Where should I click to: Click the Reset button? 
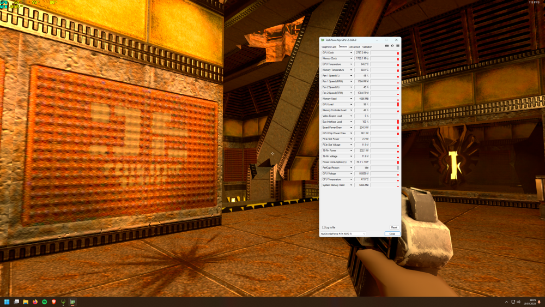394,227
